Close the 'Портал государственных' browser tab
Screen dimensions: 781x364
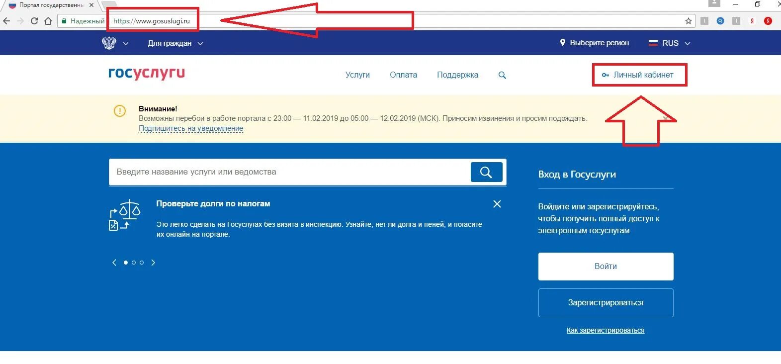(91, 5)
